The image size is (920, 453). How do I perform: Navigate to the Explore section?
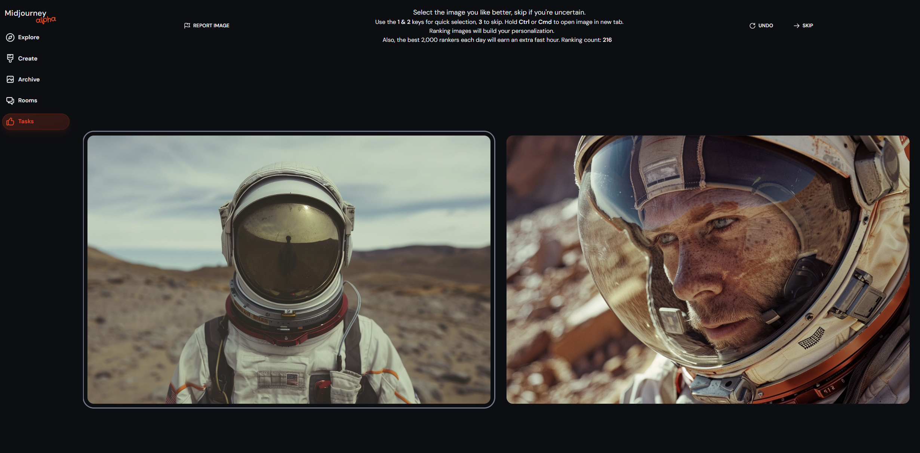(x=28, y=37)
